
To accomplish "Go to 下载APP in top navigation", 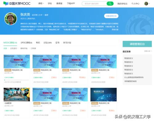I will 71,3.
